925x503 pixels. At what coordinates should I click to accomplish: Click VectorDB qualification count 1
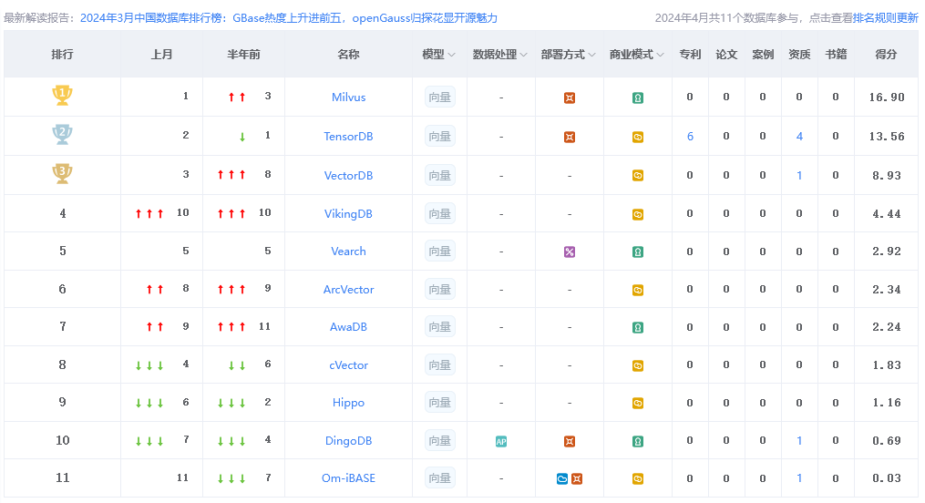coord(799,175)
